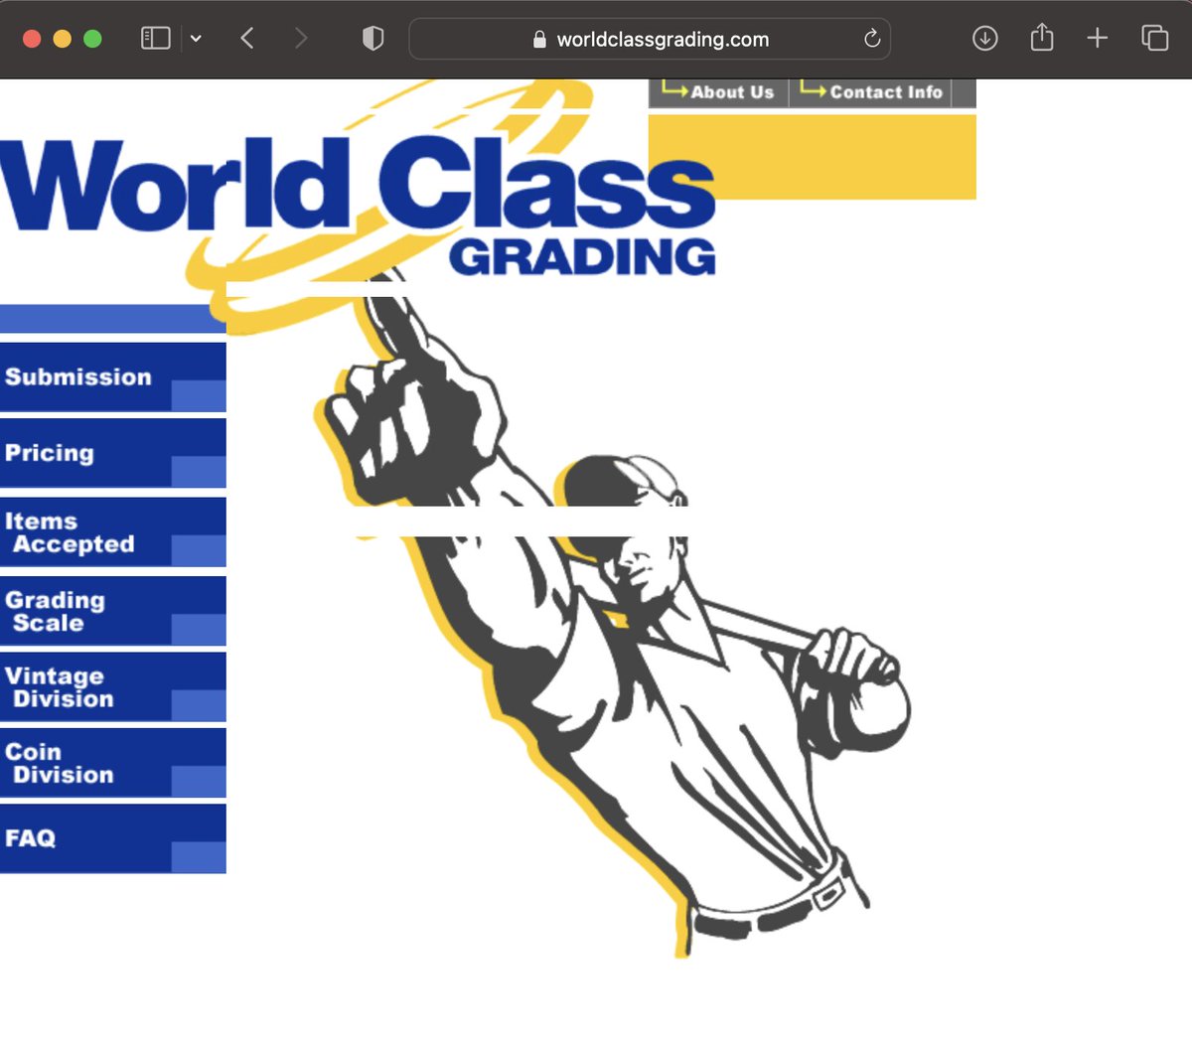Open a new tab with the plus icon

click(1097, 39)
